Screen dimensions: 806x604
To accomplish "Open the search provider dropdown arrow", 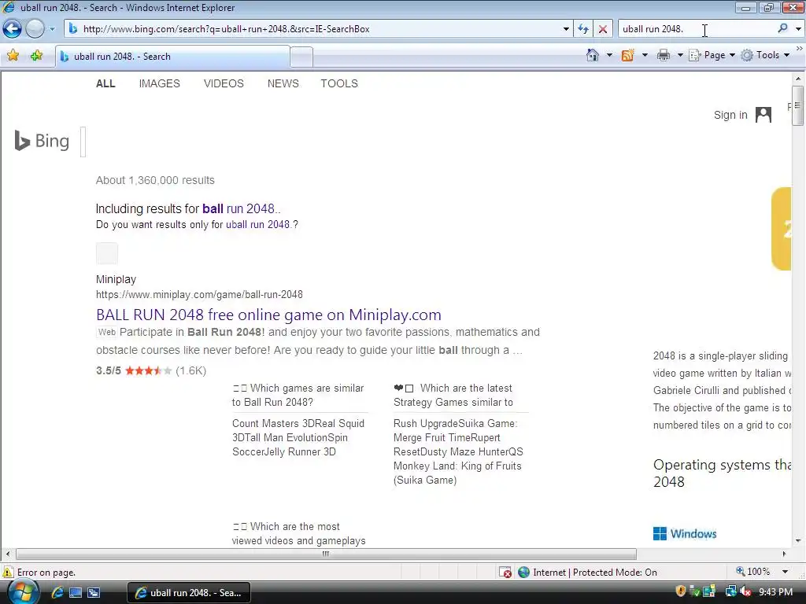I will [x=798, y=29].
